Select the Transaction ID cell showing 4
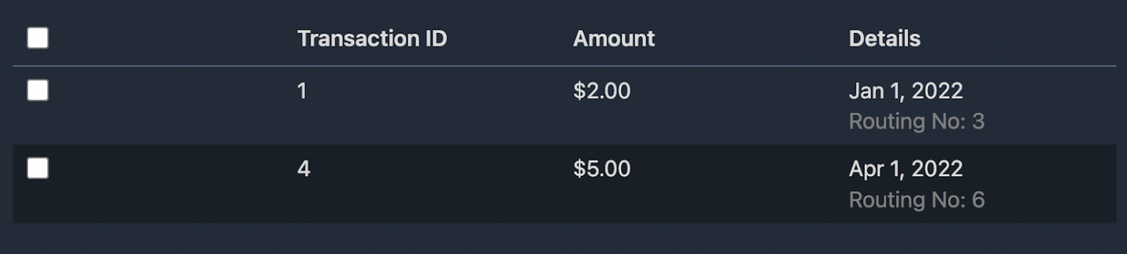This screenshot has height=254, width=1127. coord(304,168)
